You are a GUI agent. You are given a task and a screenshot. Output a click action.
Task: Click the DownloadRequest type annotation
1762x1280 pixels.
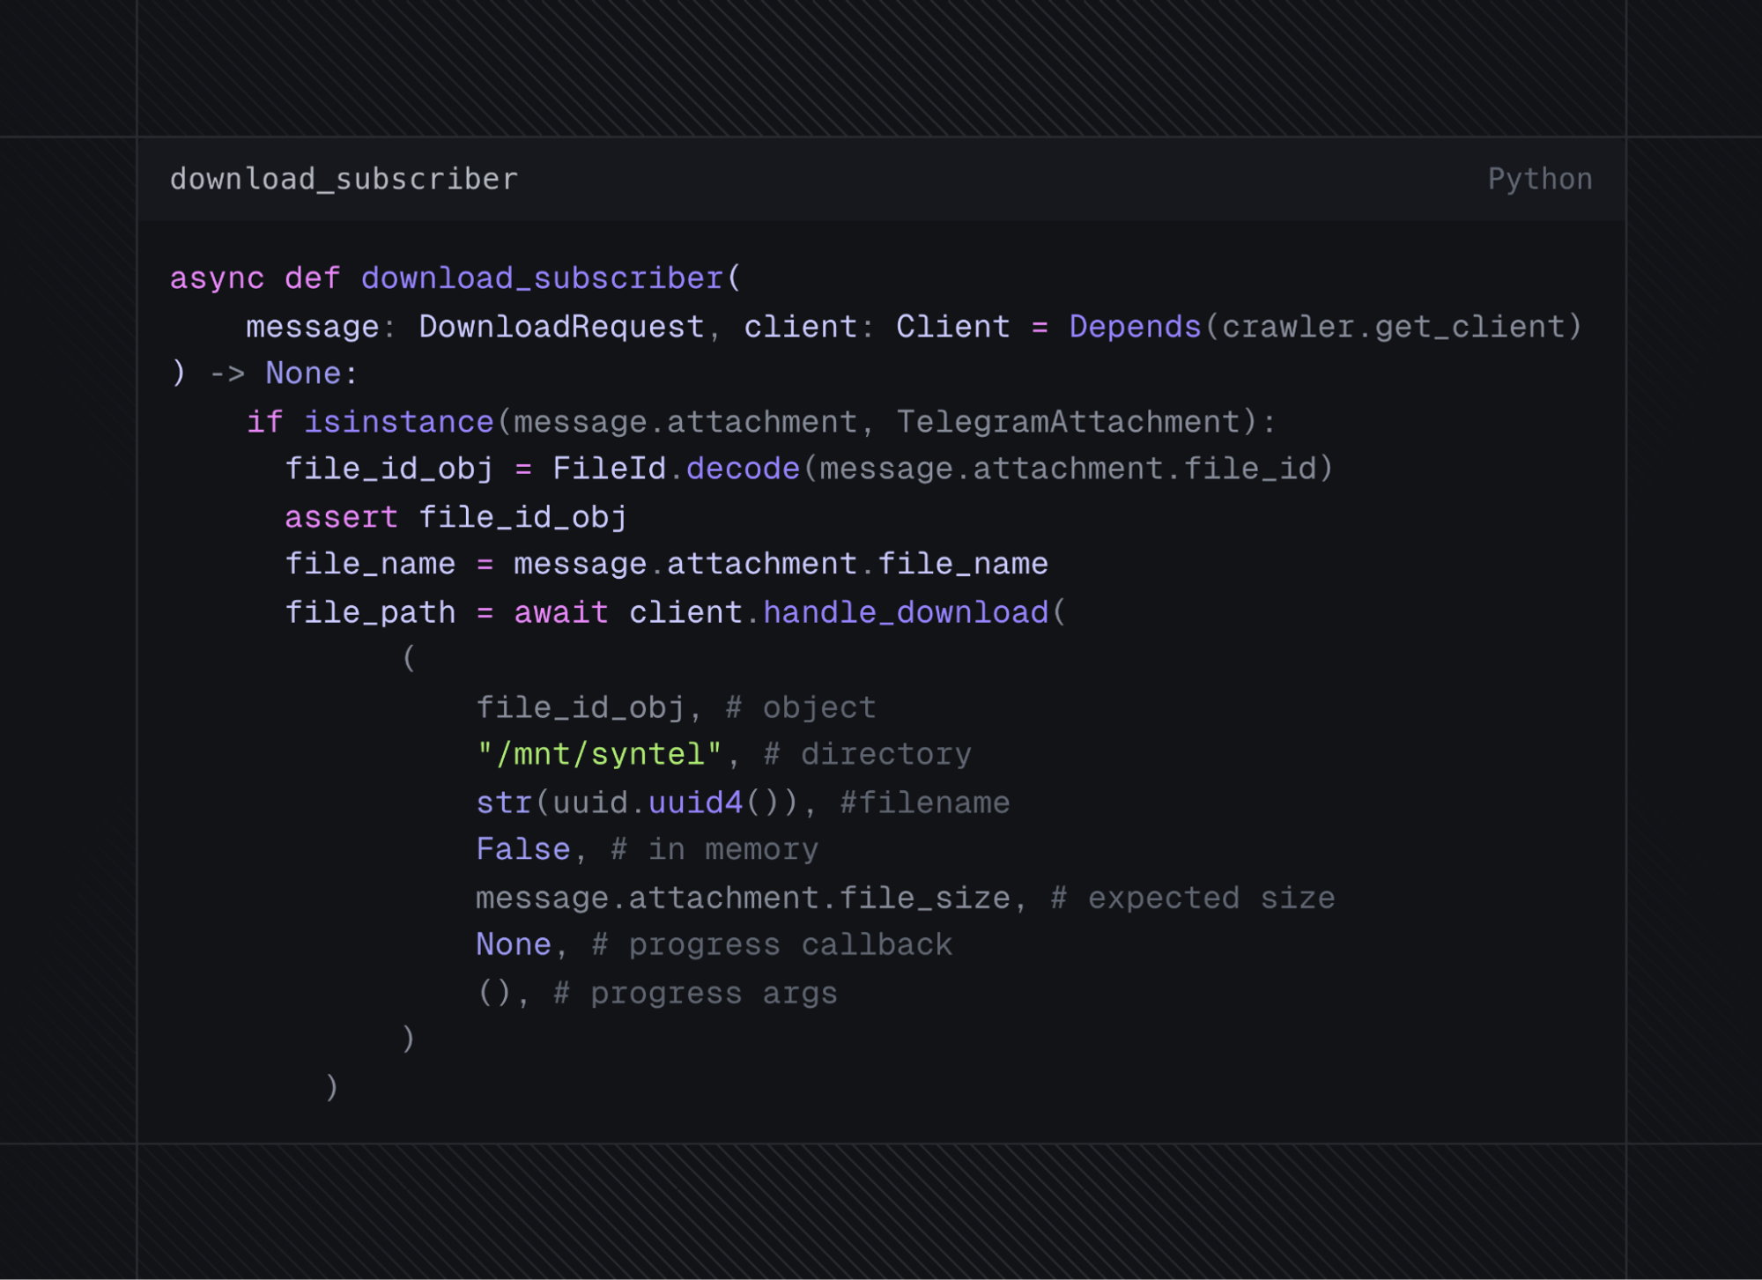click(561, 327)
